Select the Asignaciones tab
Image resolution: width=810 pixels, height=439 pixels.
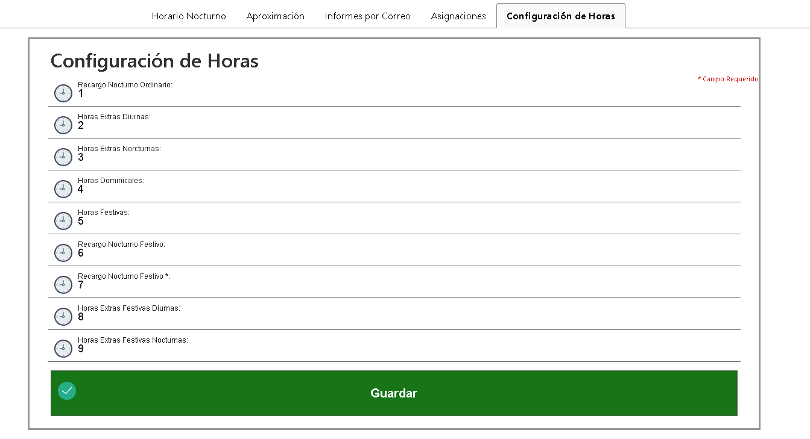pos(458,16)
